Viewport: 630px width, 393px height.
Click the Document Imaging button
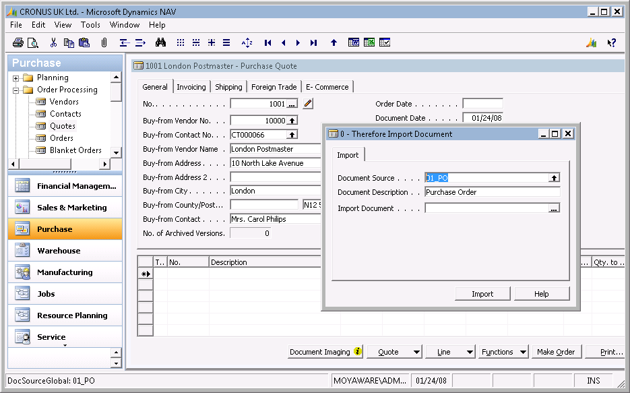coord(326,352)
